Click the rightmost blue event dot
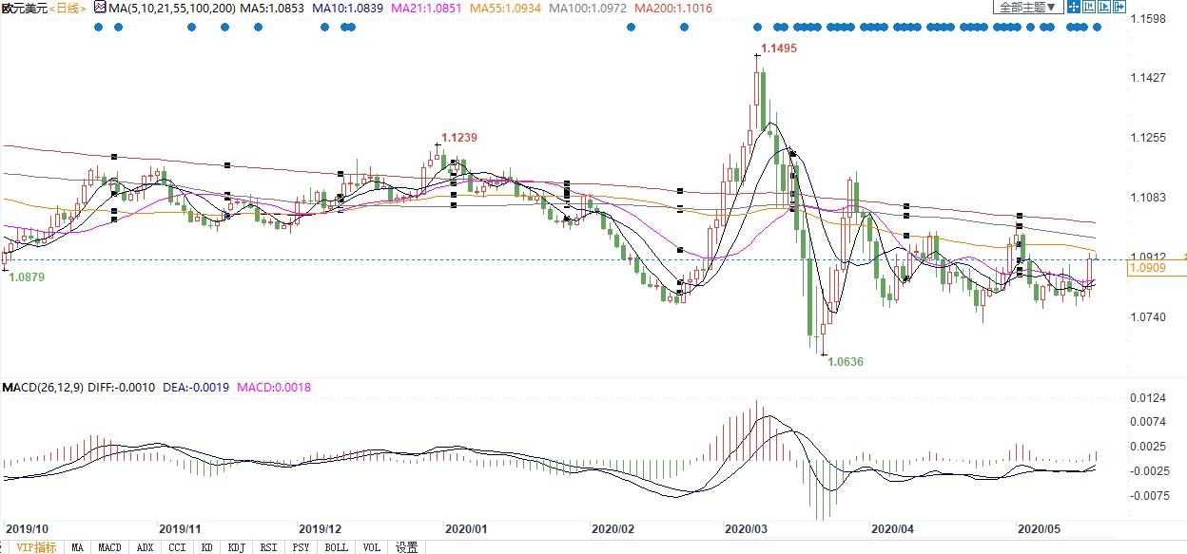Screen dimensions: 1187x554 point(1097,27)
